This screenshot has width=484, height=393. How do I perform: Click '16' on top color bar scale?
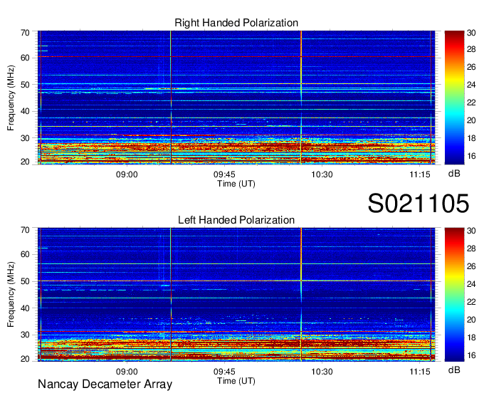point(471,156)
